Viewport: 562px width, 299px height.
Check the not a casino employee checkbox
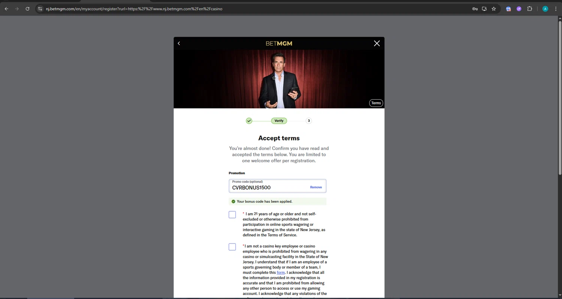coord(232,247)
